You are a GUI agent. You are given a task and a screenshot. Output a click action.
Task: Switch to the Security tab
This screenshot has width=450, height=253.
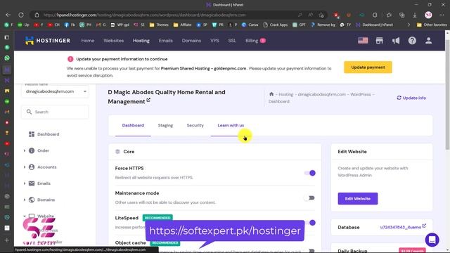195,125
